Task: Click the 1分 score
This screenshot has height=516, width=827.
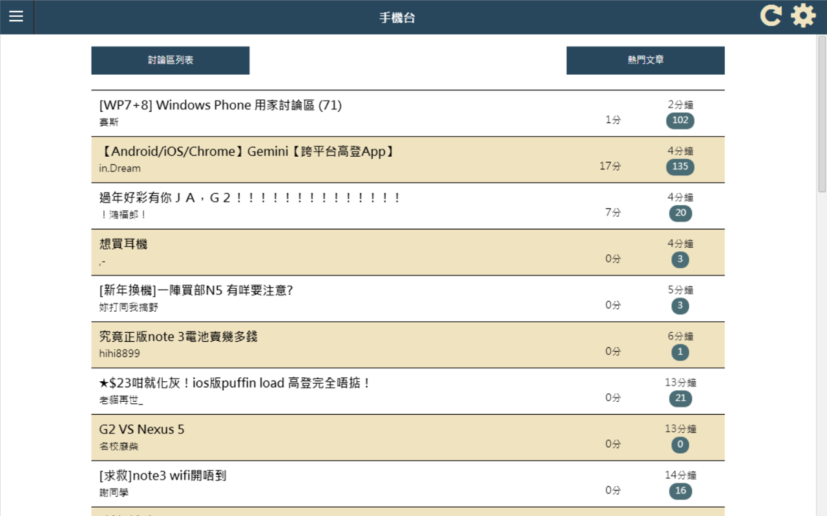Action: [613, 120]
